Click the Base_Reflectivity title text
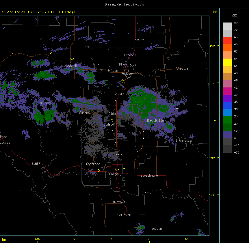Image resolution: width=249 pixels, height=243 pixels. pos(125,4)
